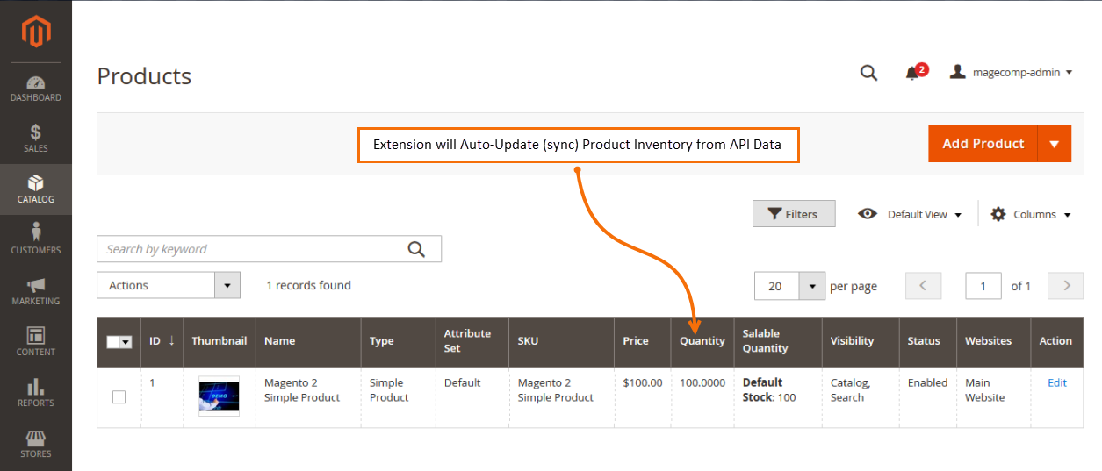Open the Content menu item

pyautogui.click(x=36, y=341)
